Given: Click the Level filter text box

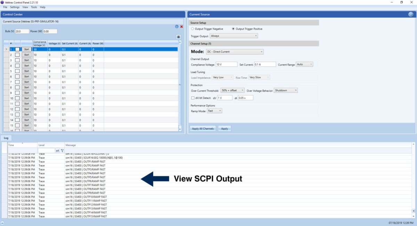Looking at the screenshot, I should point(46,151).
